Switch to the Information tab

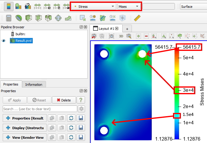tap(34, 85)
